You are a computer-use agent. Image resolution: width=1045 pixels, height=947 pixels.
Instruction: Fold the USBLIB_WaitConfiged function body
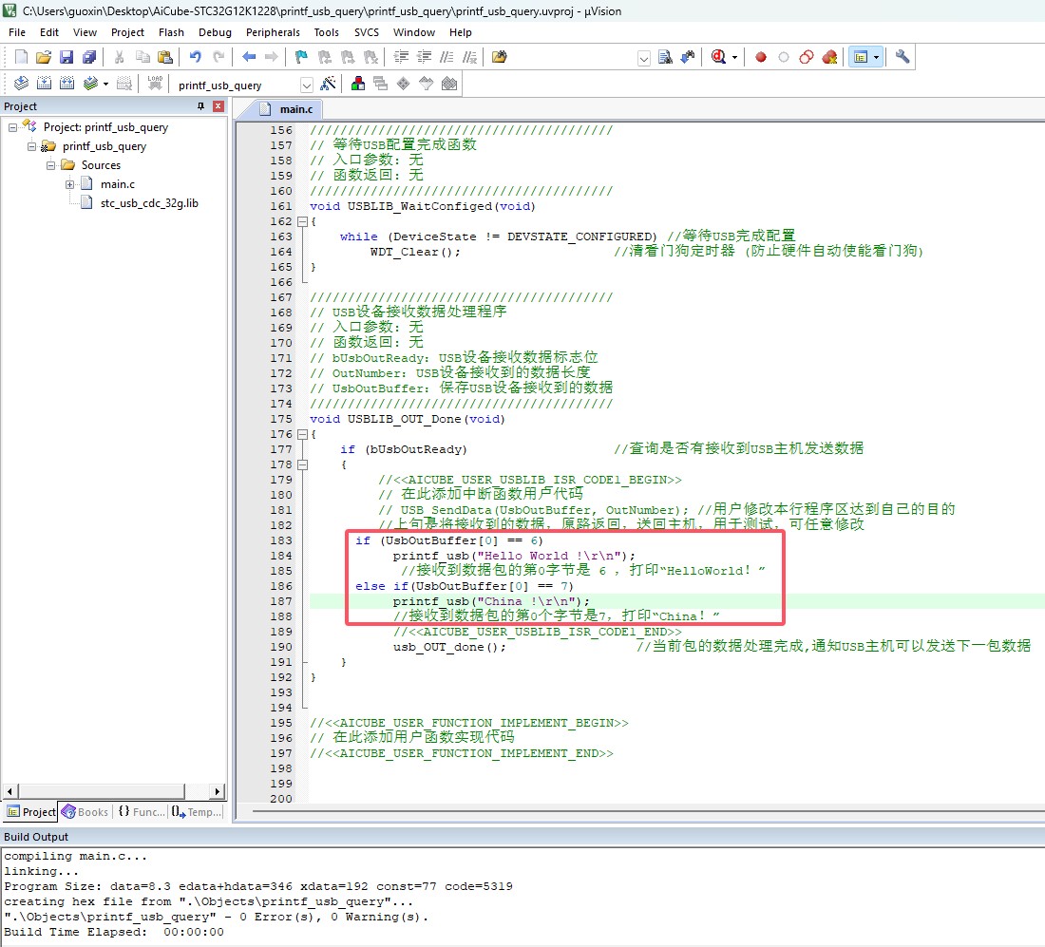(x=302, y=221)
